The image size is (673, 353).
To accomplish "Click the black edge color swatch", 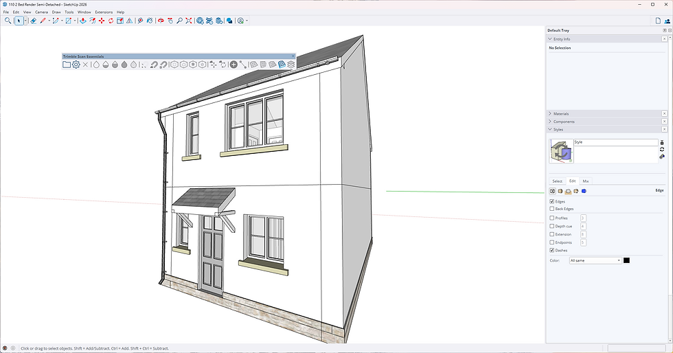I will click(x=626, y=261).
